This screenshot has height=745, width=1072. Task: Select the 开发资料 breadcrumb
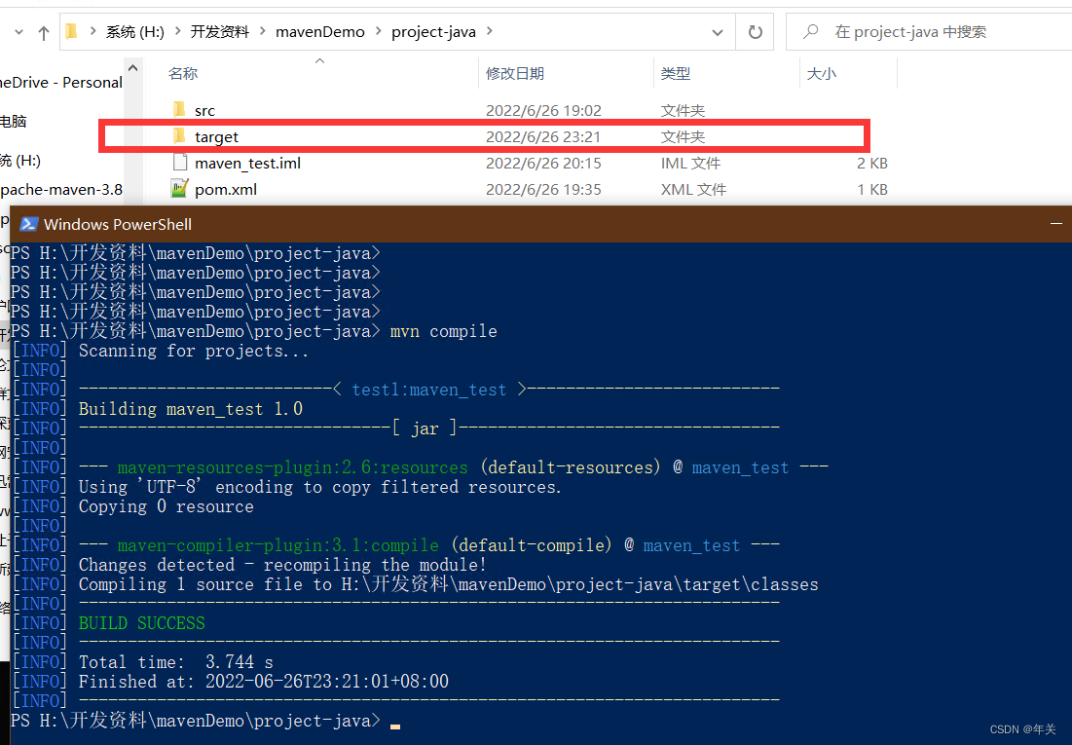pyautogui.click(x=219, y=31)
